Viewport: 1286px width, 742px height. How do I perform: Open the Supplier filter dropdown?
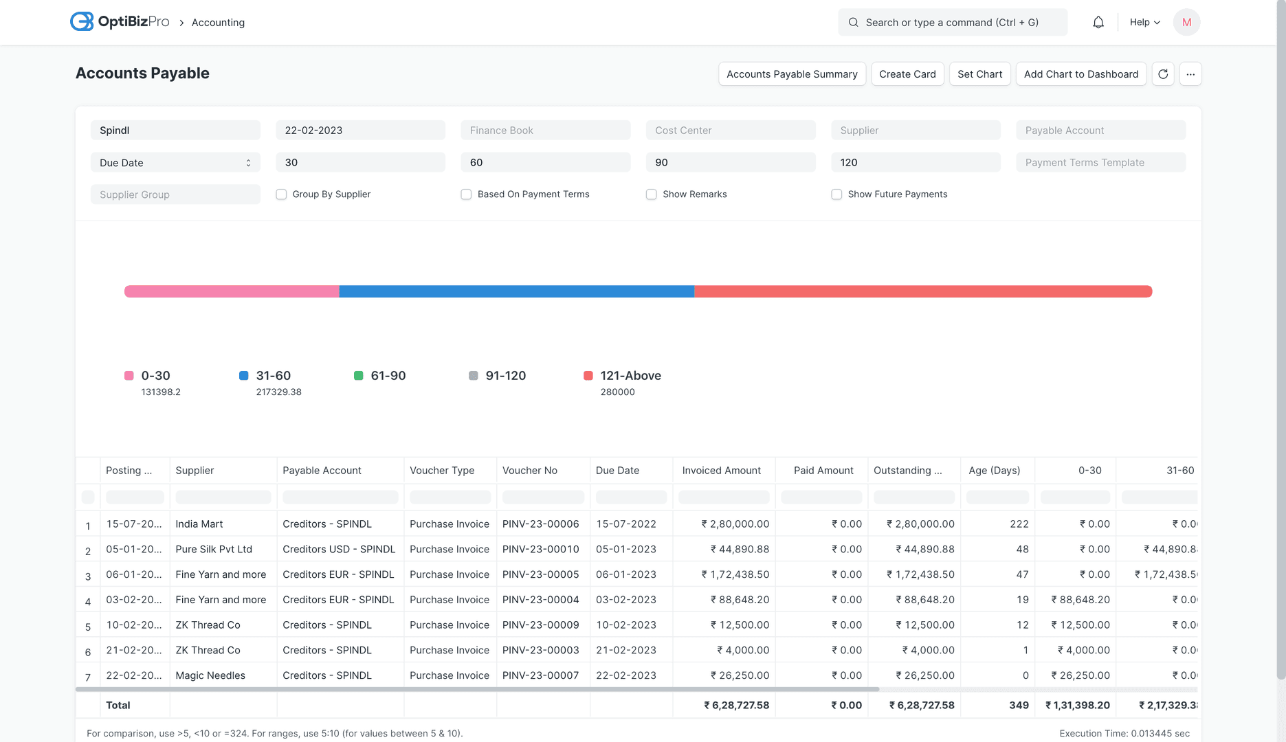915,130
